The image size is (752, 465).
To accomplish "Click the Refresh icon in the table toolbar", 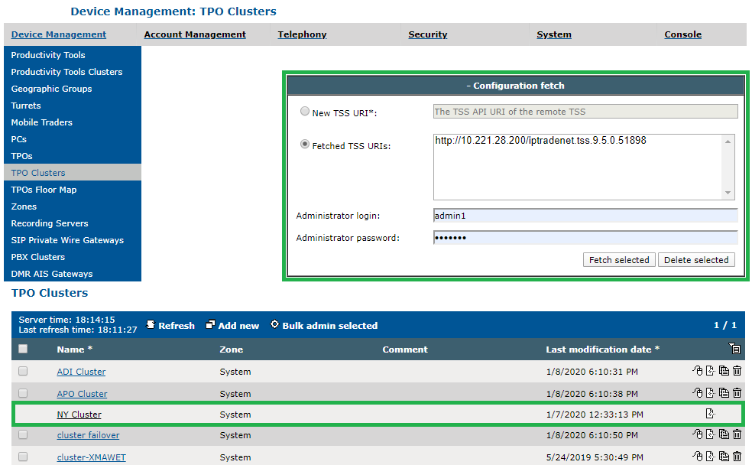I will [151, 325].
